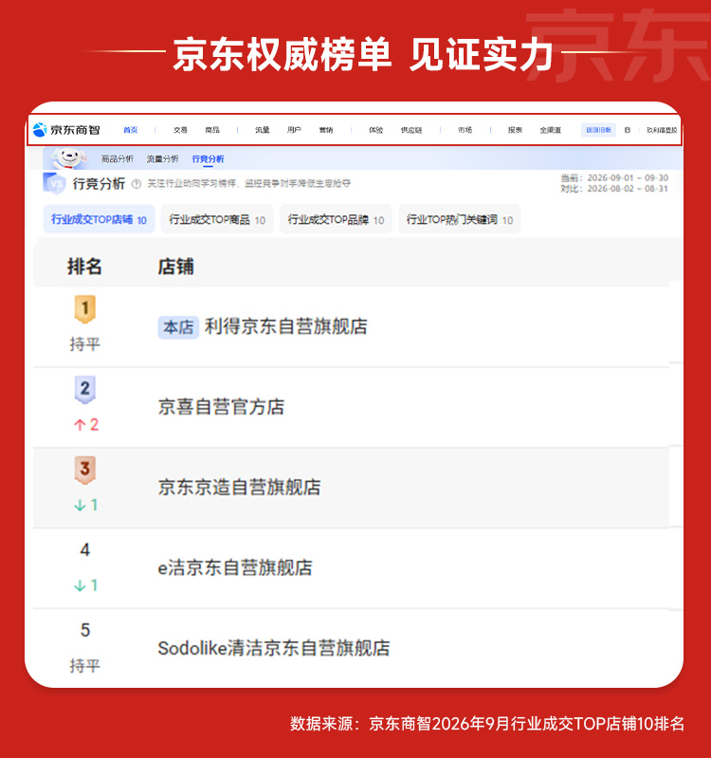
Task: Switch to the 商品分析 sub-tab
Action: click(x=118, y=158)
